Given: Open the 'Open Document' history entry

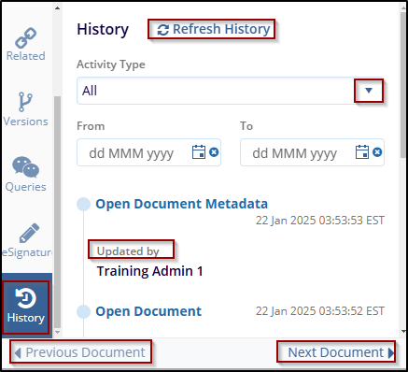Looking at the screenshot, I should (148, 311).
